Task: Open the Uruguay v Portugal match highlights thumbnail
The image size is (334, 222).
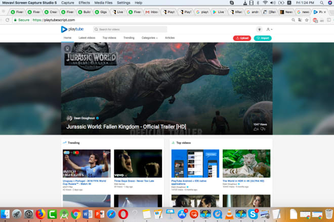Action: (x=87, y=163)
